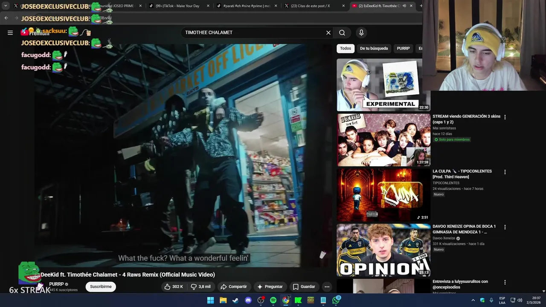Viewport: 546px width, 307px height.
Task: Close the Citas de este post tab
Action: [x=344, y=6]
